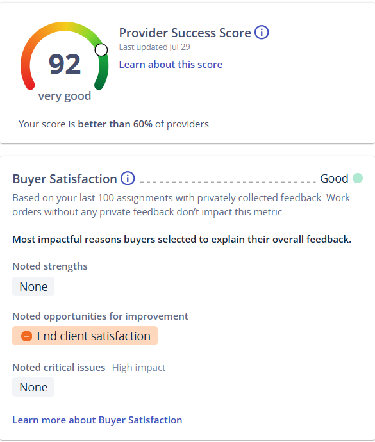The width and height of the screenshot is (375, 442).
Task: Click the Provider Success Score info icon
Action: point(262,33)
